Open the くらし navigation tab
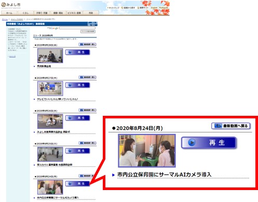The height and width of the screenshot is (202, 258). [25, 13]
